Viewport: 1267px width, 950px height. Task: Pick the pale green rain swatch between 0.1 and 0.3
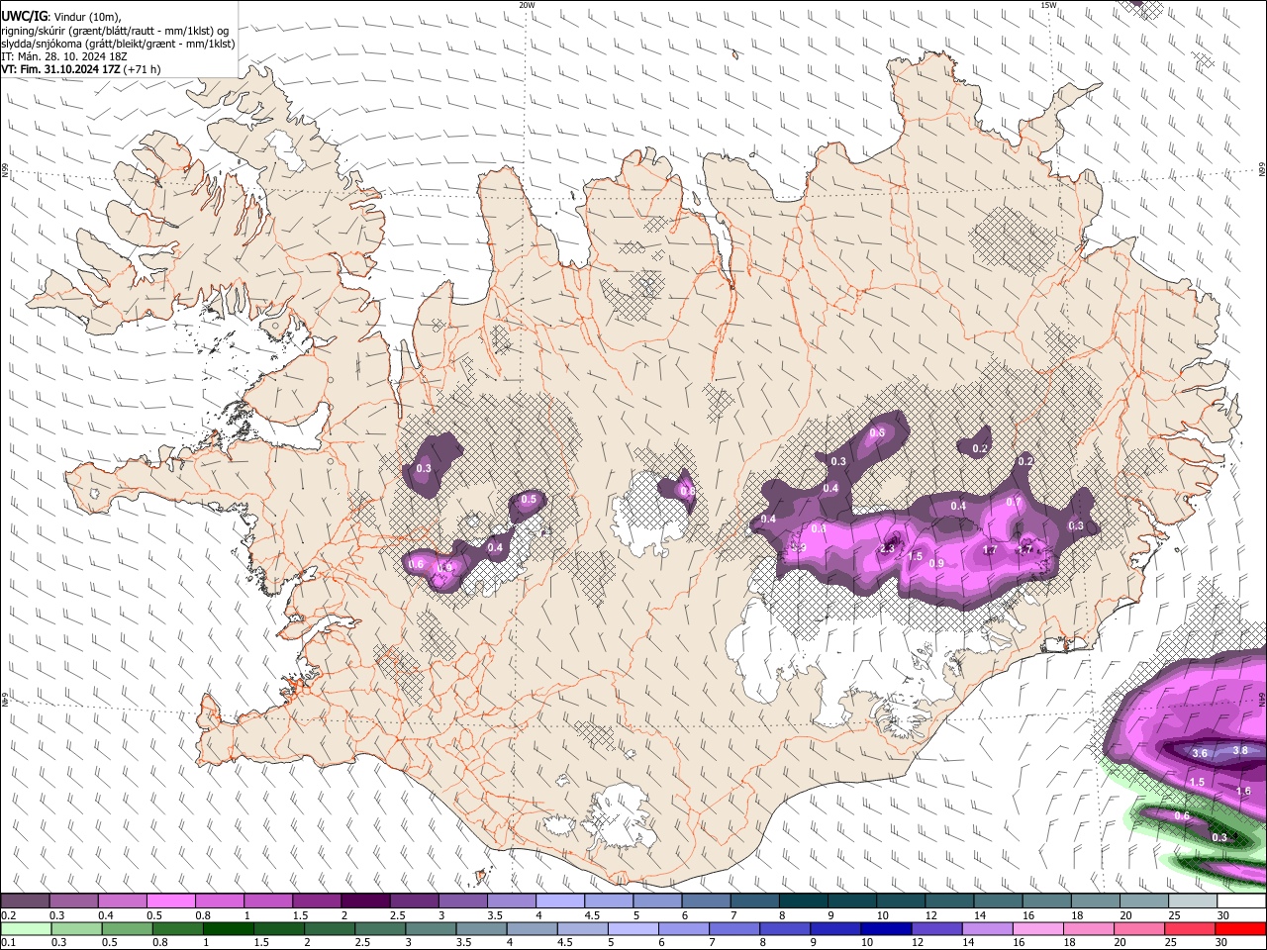(26, 928)
